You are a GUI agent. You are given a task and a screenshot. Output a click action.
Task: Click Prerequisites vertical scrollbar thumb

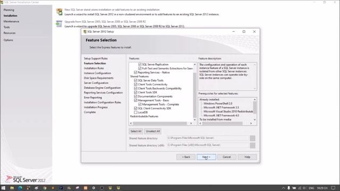coord(254,108)
